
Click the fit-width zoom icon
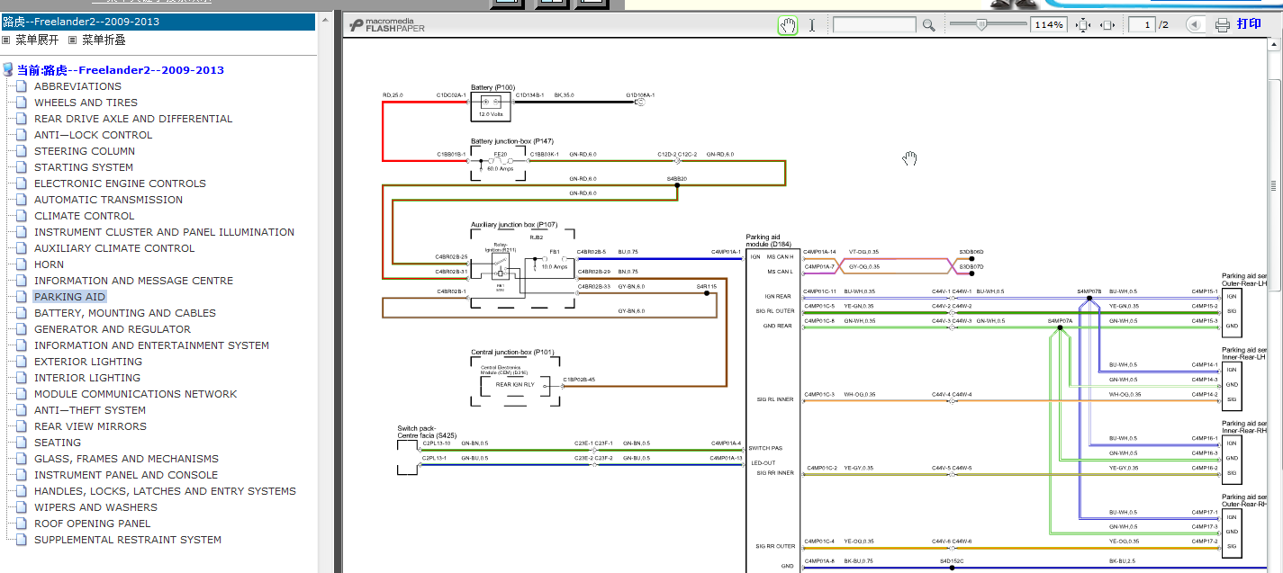1107,25
